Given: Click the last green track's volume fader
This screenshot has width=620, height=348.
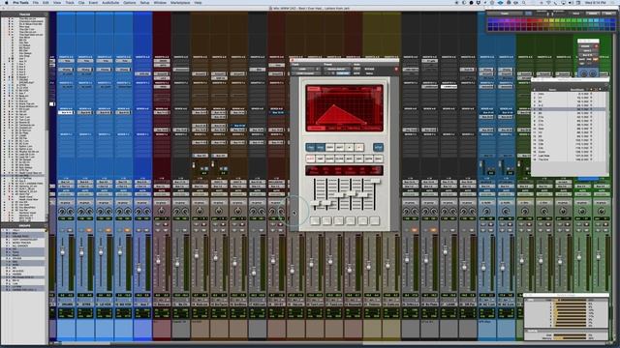Looking at the screenshot, I should coord(599,256).
